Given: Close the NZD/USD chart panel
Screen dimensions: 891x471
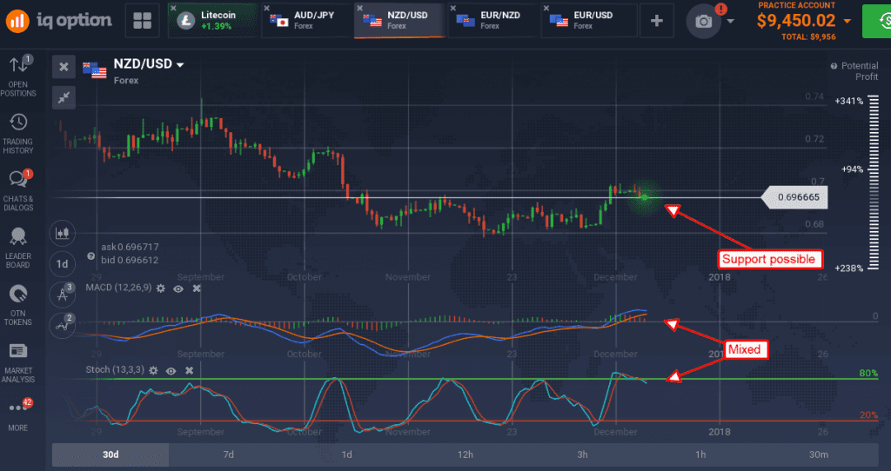Looking at the screenshot, I should (64, 66).
